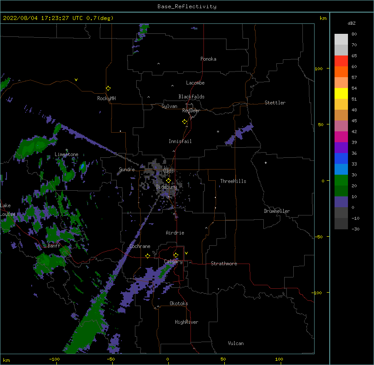Click the Strathmore map label
This screenshot has height=365, width=374.
pyautogui.click(x=224, y=264)
